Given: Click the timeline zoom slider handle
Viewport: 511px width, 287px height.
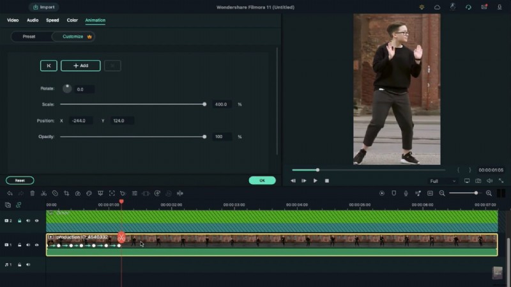Looking at the screenshot, I should [x=476, y=193].
